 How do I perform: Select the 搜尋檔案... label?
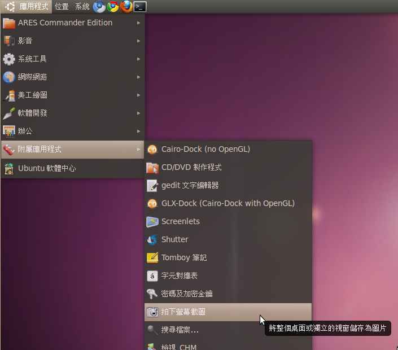180,330
